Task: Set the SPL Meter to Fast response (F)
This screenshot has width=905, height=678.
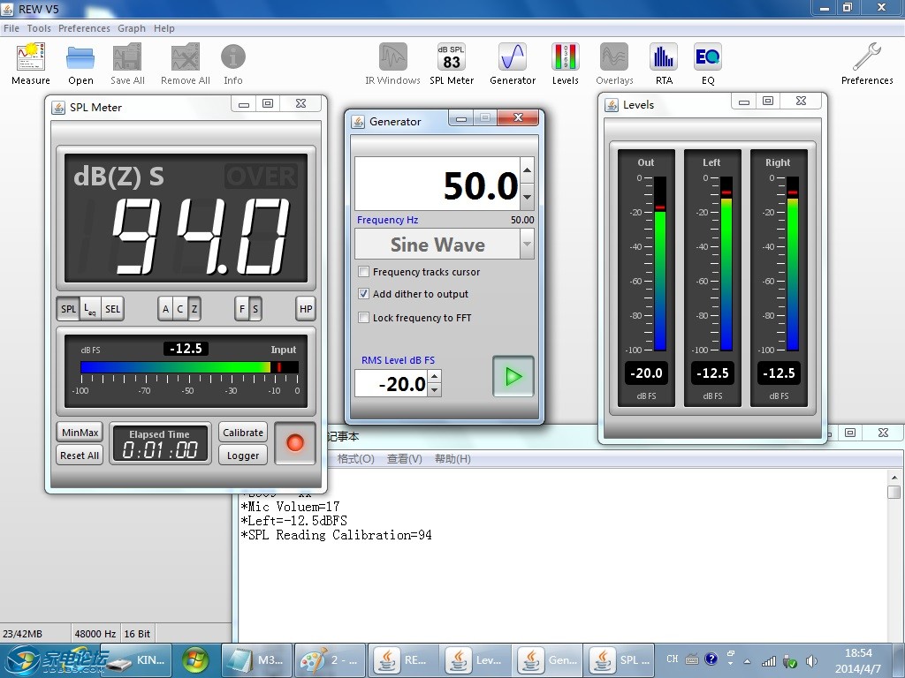Action: click(242, 309)
